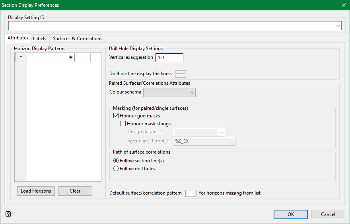Enable Honour mask strings checkbox
The width and height of the screenshot is (350, 224).
(x=123, y=124)
